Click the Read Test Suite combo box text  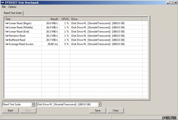coord(12,104)
